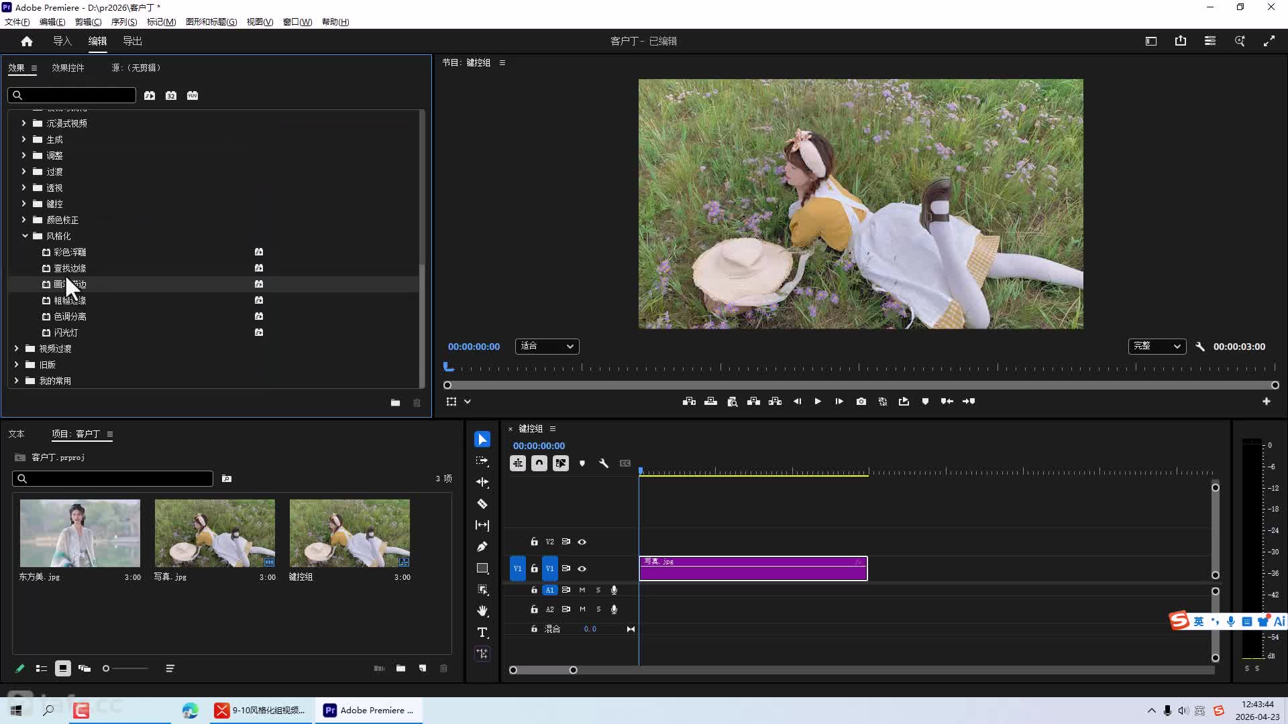Image resolution: width=1288 pixels, height=724 pixels.
Task: Open the zoom level dropdown showing 适合
Action: click(547, 347)
